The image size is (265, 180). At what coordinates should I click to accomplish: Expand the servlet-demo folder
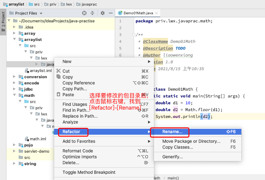coord(14,151)
